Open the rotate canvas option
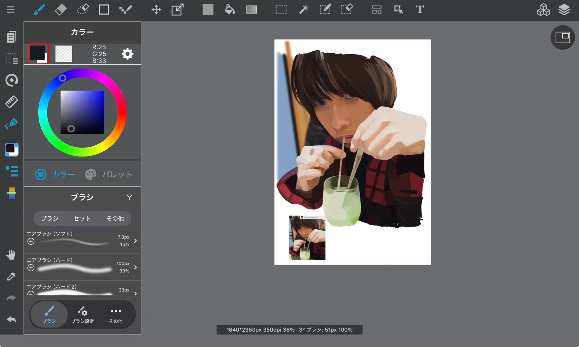 click(12, 80)
